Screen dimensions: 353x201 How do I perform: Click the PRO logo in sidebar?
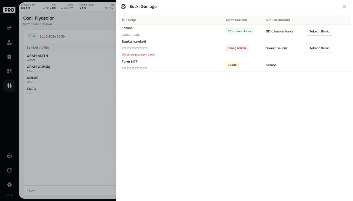pyautogui.click(x=9, y=10)
